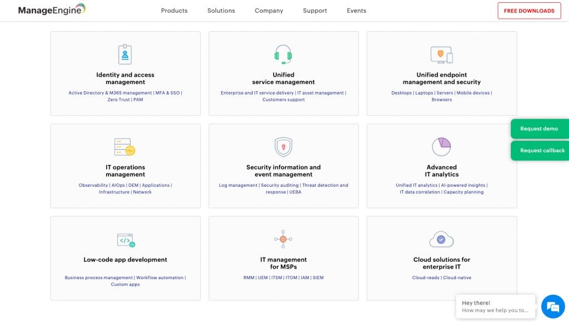Click the FREE DOWNLOADS button
The width and height of the screenshot is (569, 322).
[529, 11]
